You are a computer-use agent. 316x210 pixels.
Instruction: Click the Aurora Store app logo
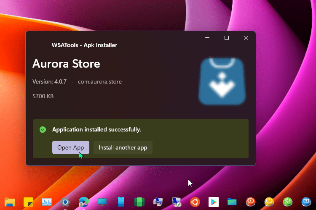point(222,81)
